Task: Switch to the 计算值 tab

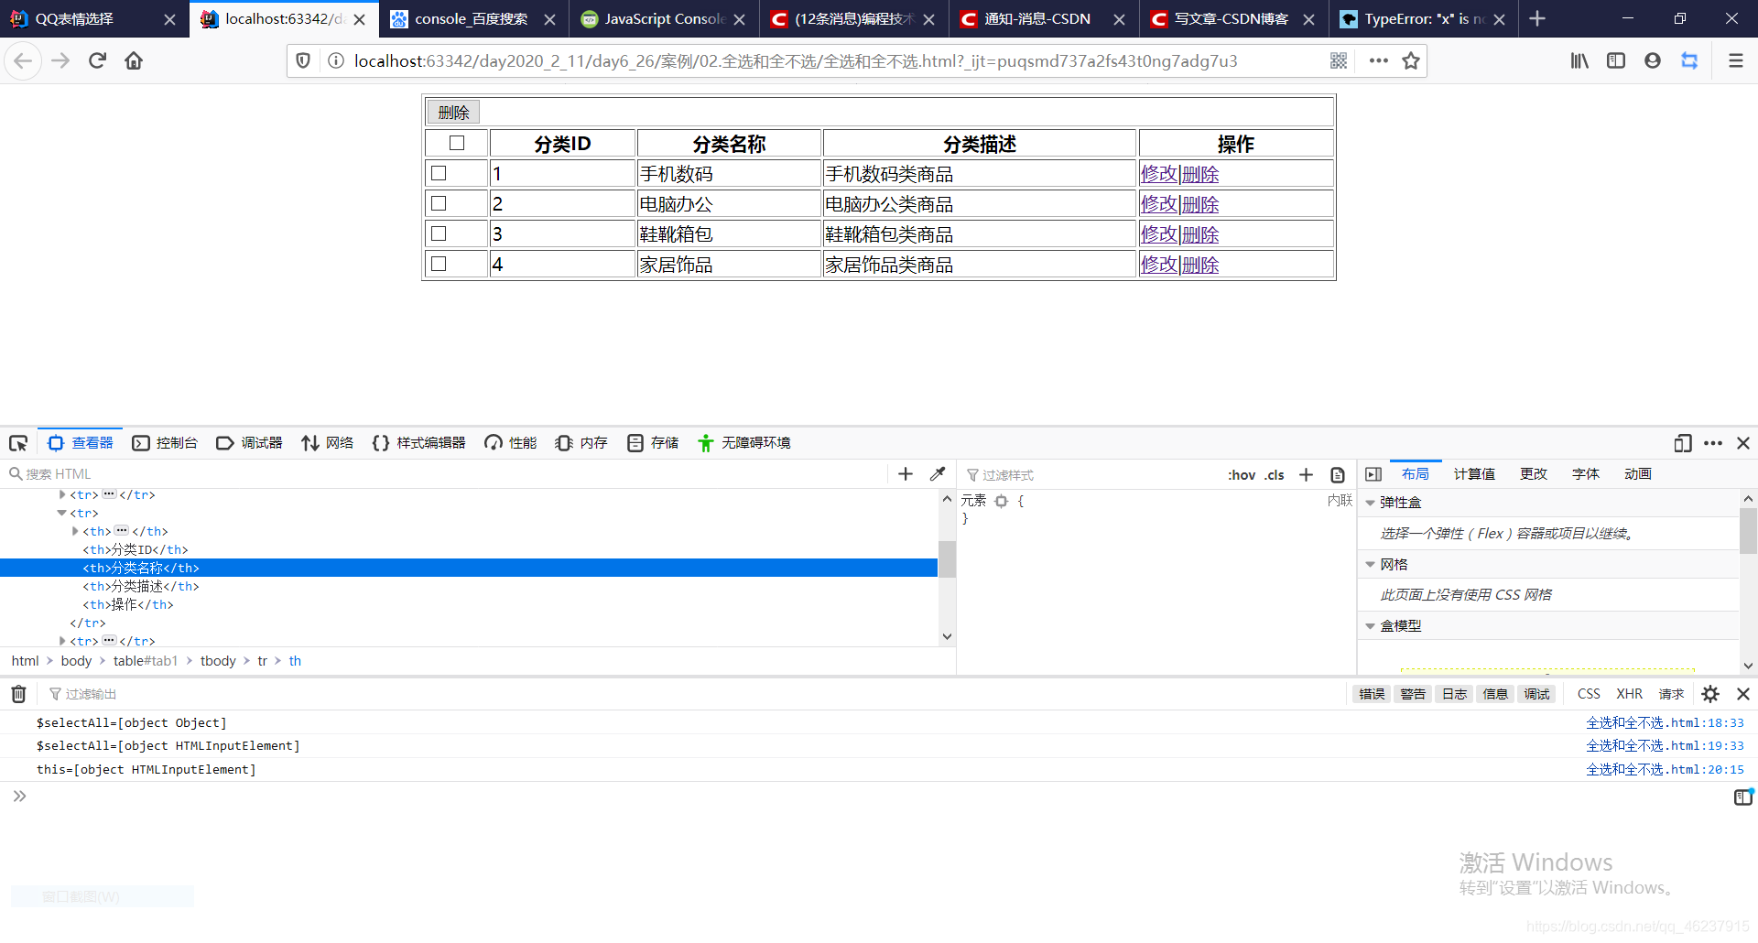Action: click(x=1474, y=474)
